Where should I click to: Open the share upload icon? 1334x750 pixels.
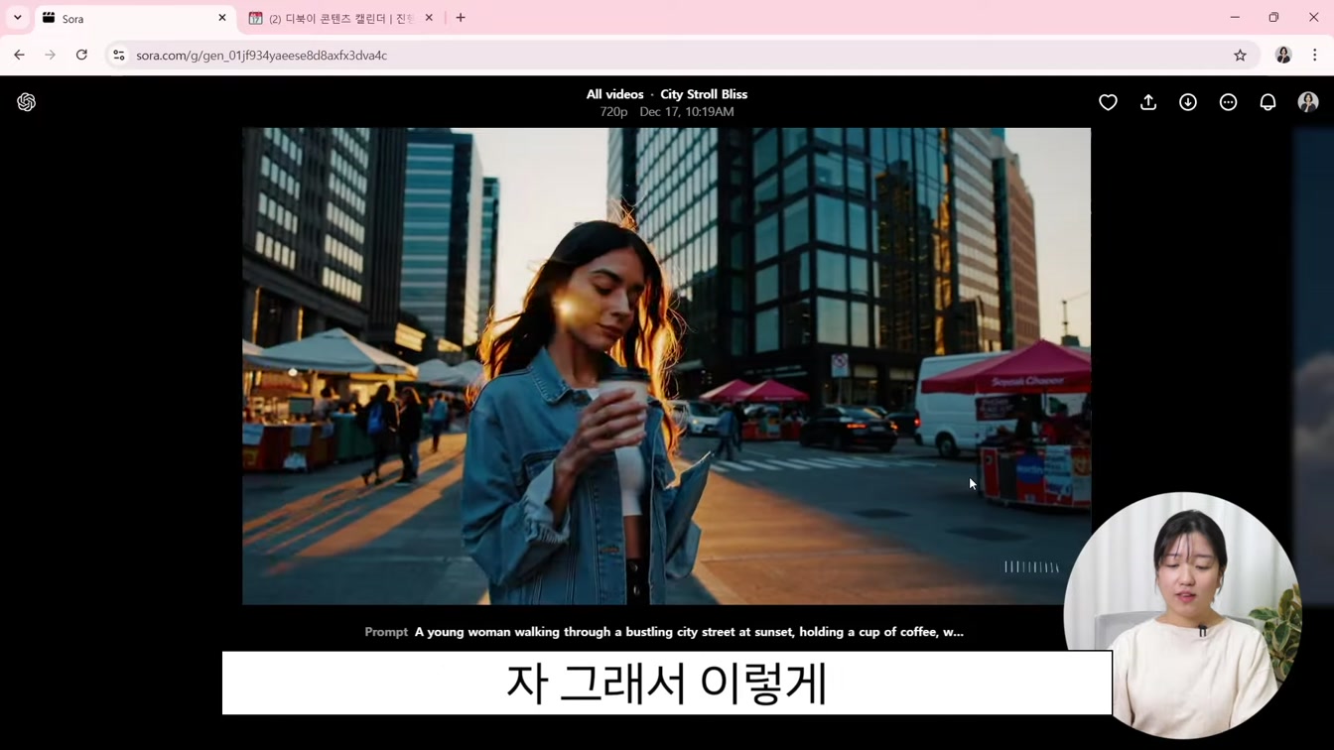[1148, 102]
